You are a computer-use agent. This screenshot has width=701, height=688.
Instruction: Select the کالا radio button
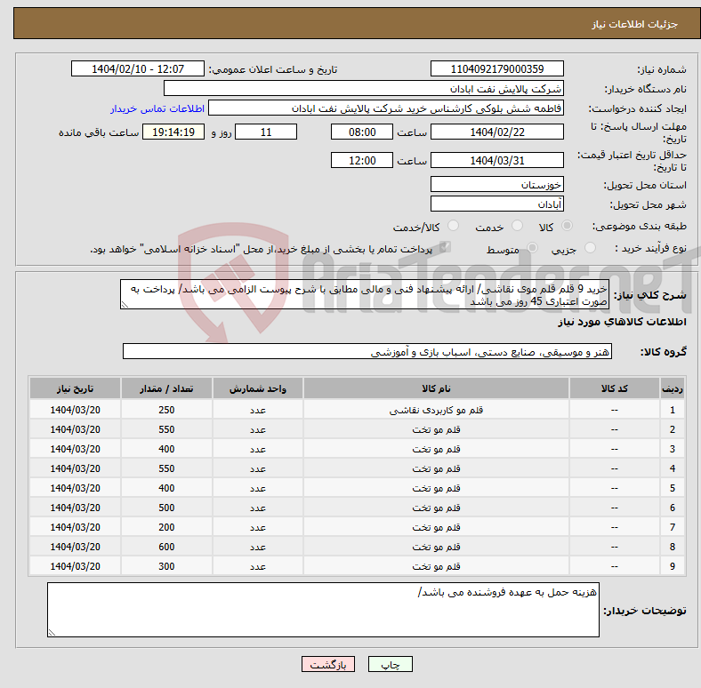click(x=567, y=226)
